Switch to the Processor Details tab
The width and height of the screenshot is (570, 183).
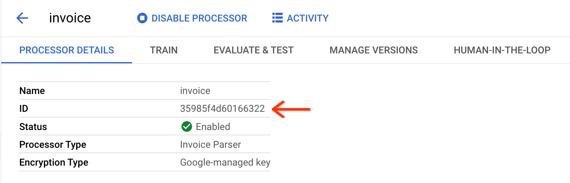click(x=67, y=51)
